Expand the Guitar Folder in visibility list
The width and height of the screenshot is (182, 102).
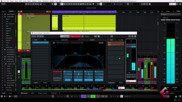pos(5,57)
